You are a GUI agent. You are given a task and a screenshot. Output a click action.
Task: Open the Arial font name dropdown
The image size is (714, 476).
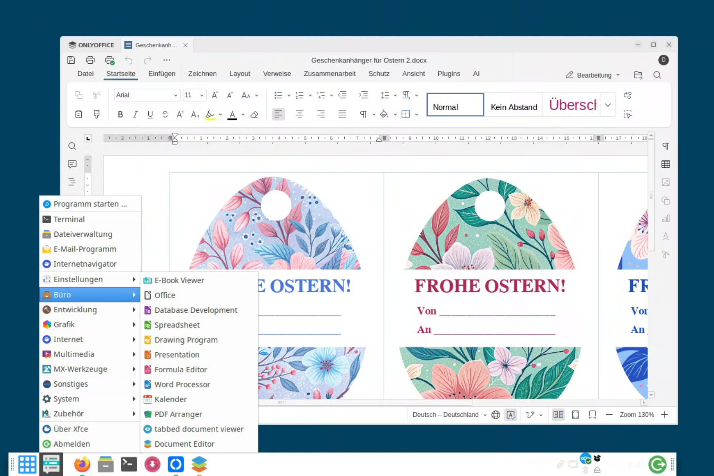click(175, 95)
